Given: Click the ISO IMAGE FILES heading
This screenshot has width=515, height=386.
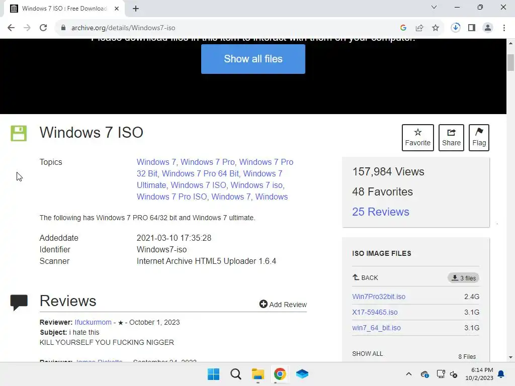Looking at the screenshot, I should tap(382, 253).
